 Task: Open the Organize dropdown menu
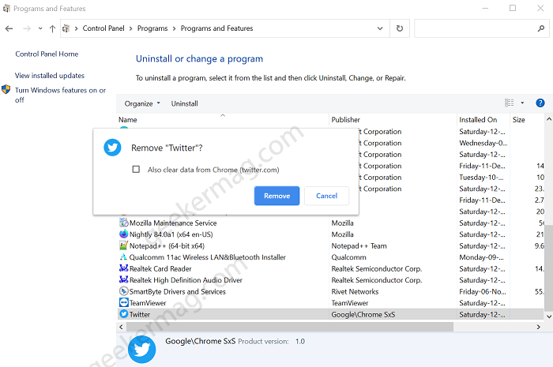click(x=142, y=103)
